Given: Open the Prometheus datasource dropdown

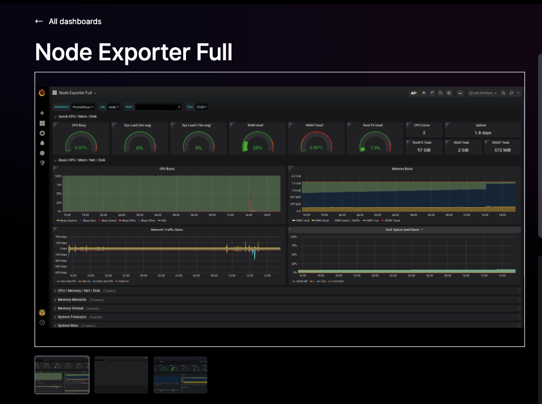Looking at the screenshot, I should 83,107.
